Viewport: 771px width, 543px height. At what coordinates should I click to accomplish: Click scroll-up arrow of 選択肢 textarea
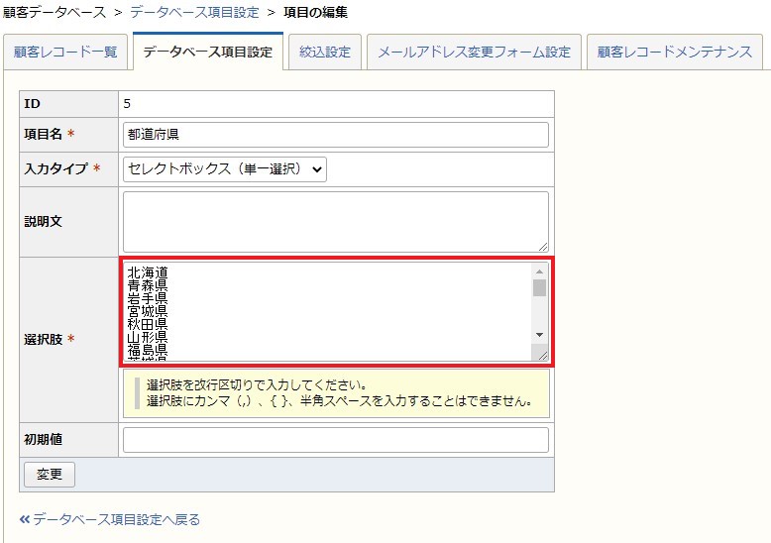click(539, 271)
